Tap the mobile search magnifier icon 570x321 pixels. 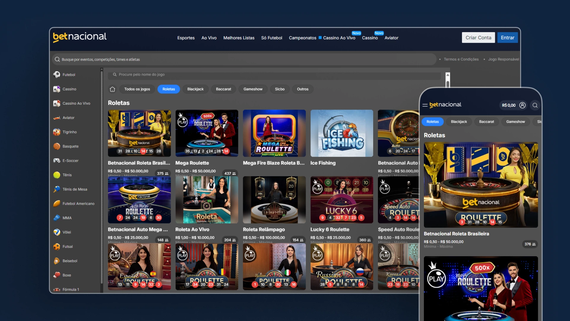pyautogui.click(x=535, y=105)
